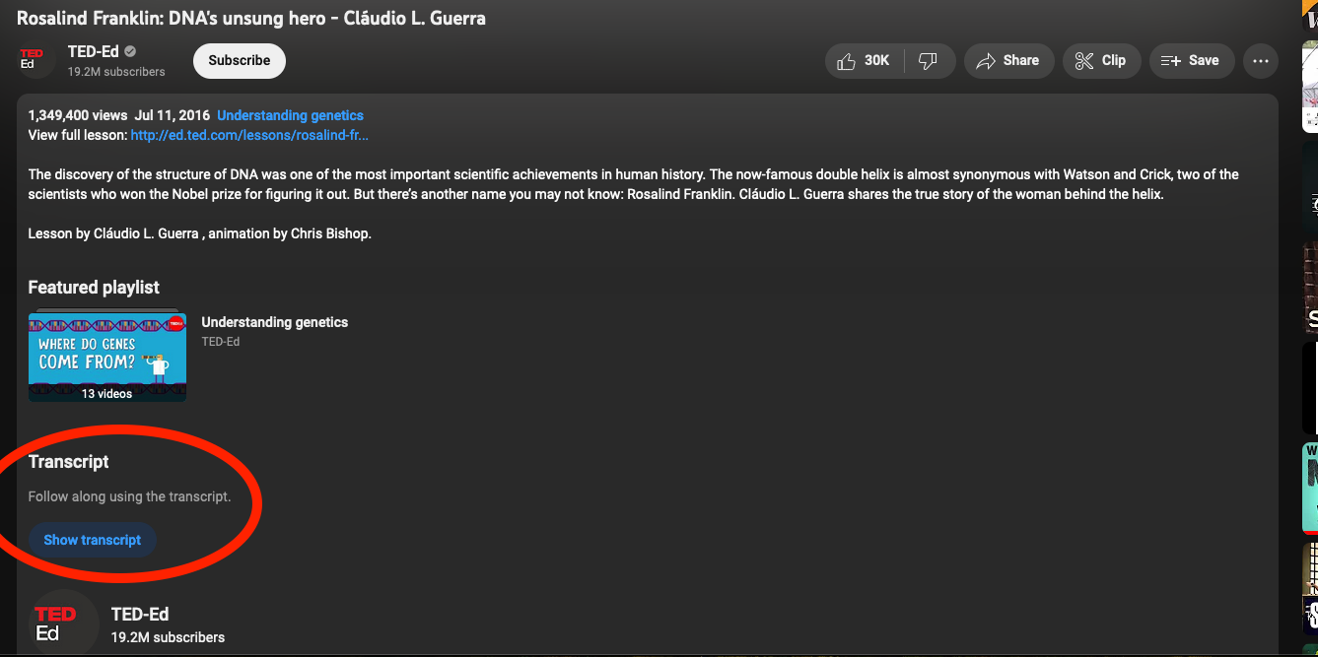Click the TED-Ed name at bottom of description
Screen dimensions: 1318x657
click(x=140, y=615)
